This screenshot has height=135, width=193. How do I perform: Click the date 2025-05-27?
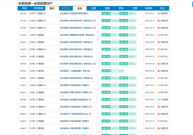coord(150,56)
